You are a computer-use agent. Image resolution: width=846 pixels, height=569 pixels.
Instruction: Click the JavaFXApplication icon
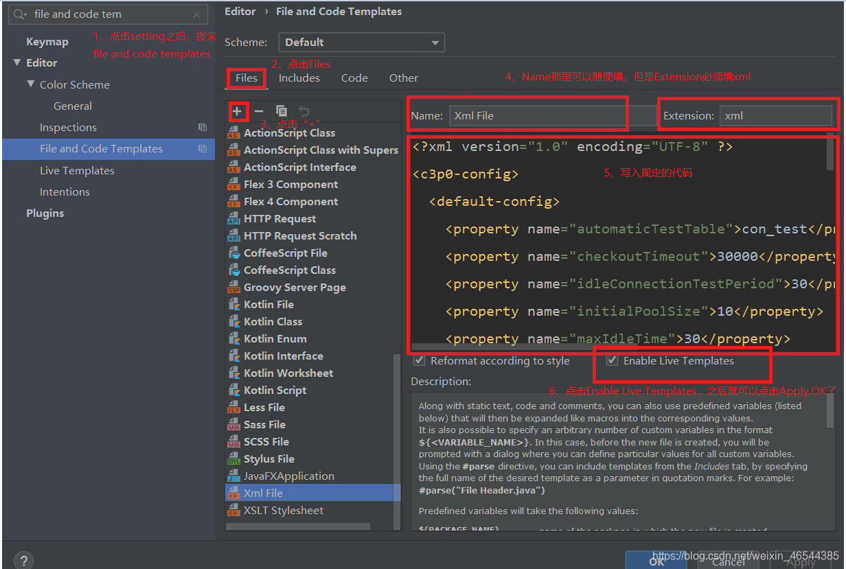pos(233,476)
